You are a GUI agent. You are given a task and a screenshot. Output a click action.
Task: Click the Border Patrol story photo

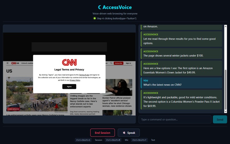[117, 87]
